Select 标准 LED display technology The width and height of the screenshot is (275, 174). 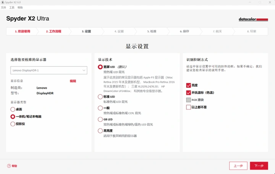[x=100, y=97]
